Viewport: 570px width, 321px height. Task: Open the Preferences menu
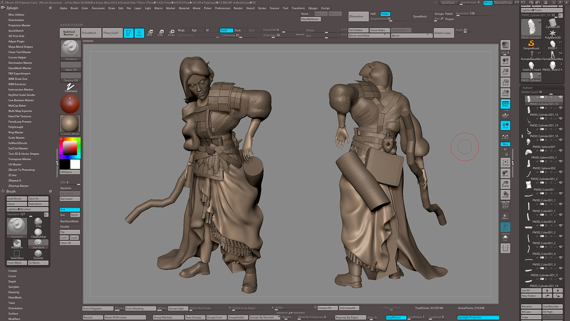pyautogui.click(x=222, y=8)
